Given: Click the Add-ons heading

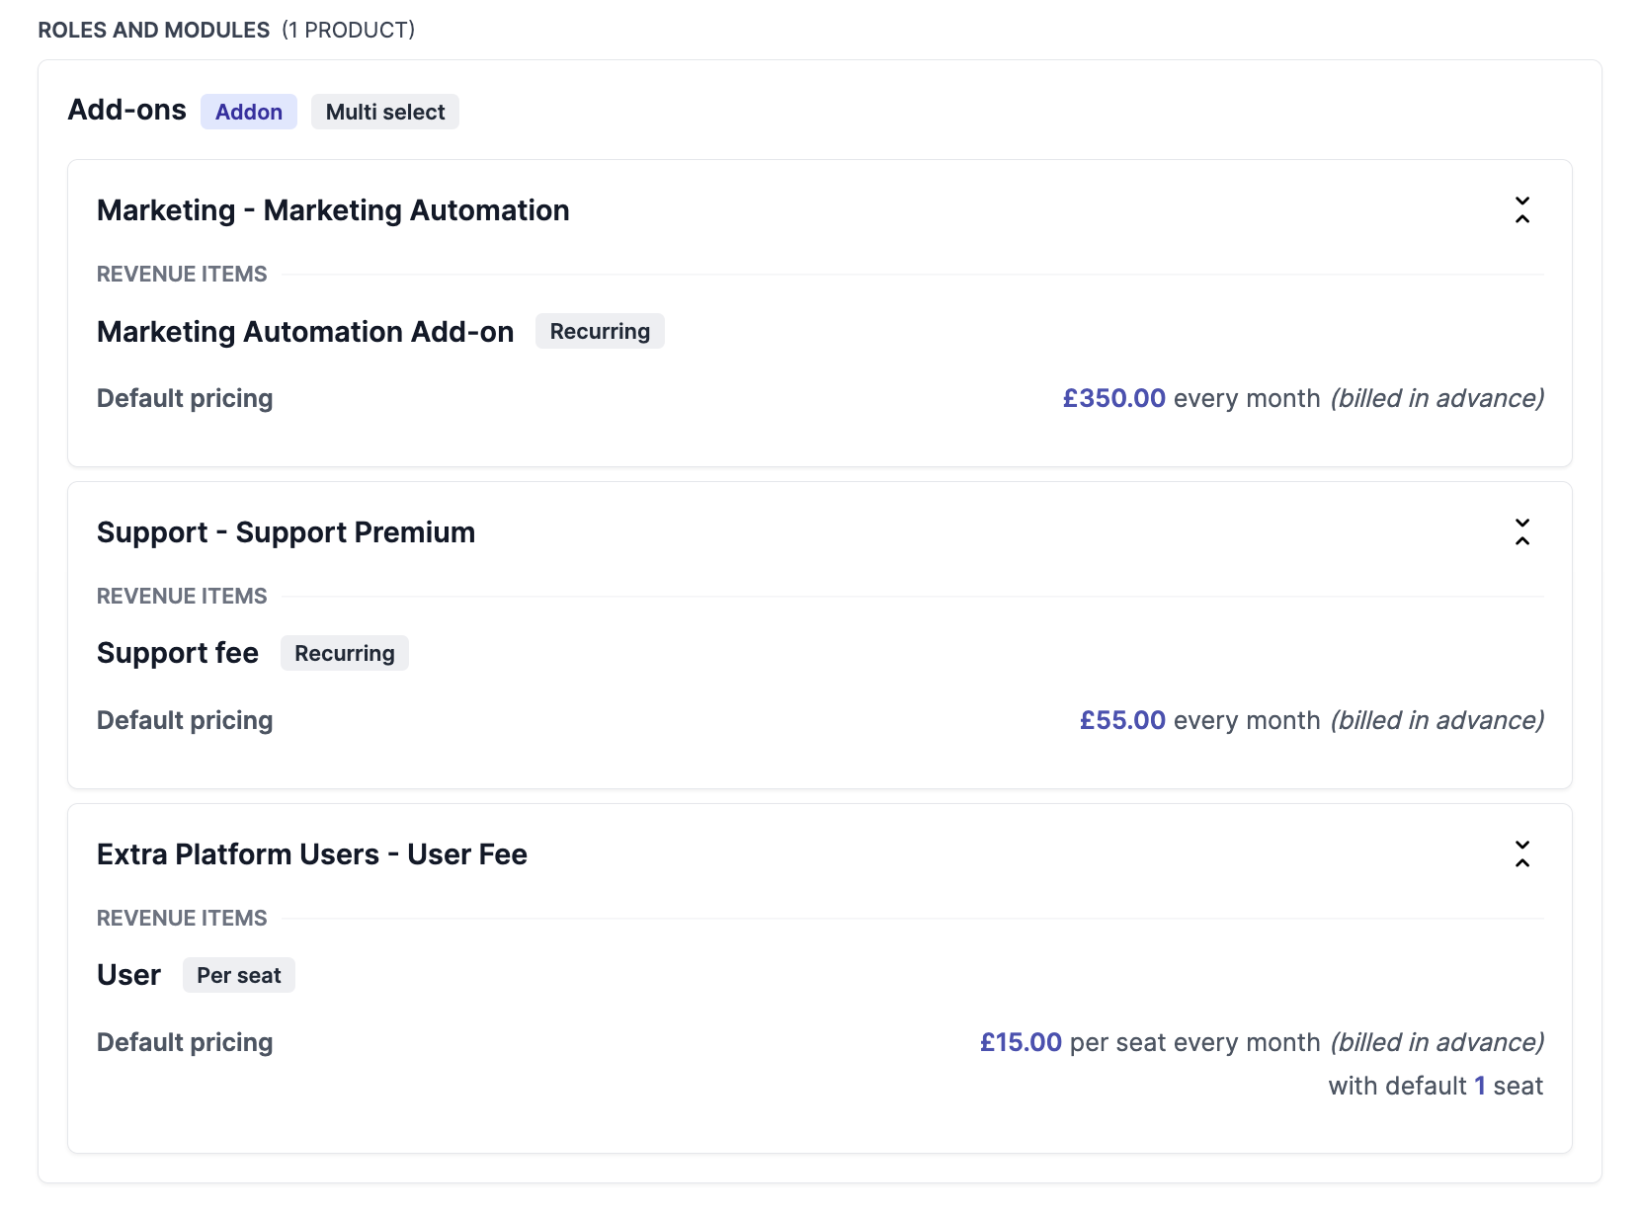Looking at the screenshot, I should point(125,110).
